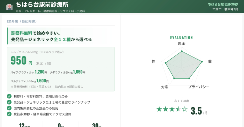The height and width of the screenshot is (127, 244).
Task: Click the ED外来（勃起障害） section heading
Action: 22,21
